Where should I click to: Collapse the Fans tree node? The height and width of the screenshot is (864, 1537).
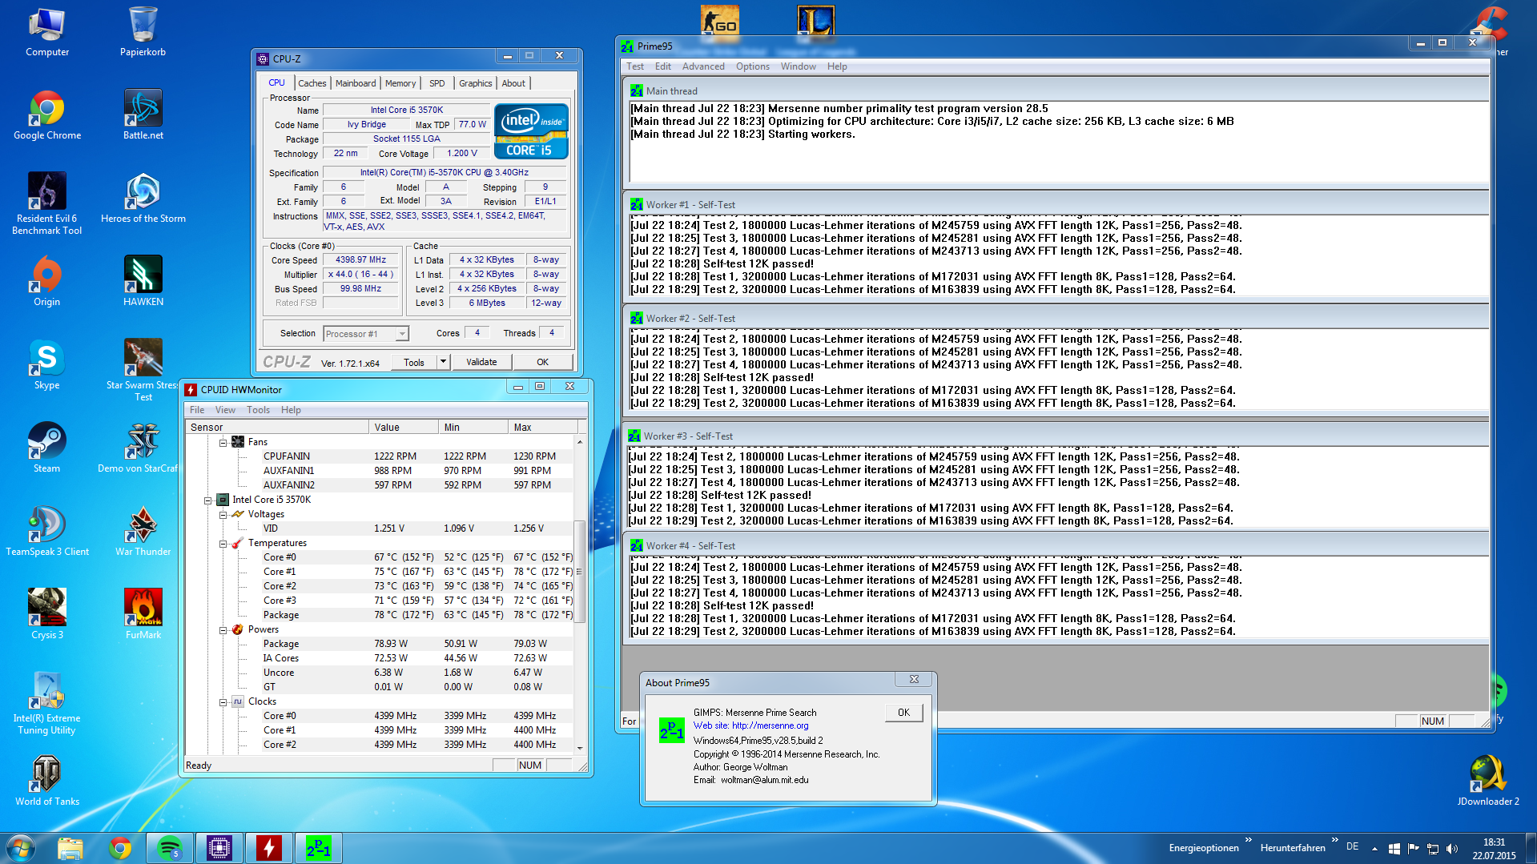click(x=223, y=442)
